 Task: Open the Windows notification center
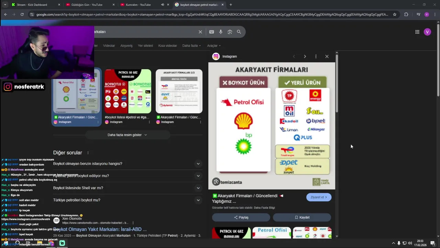[432, 243]
